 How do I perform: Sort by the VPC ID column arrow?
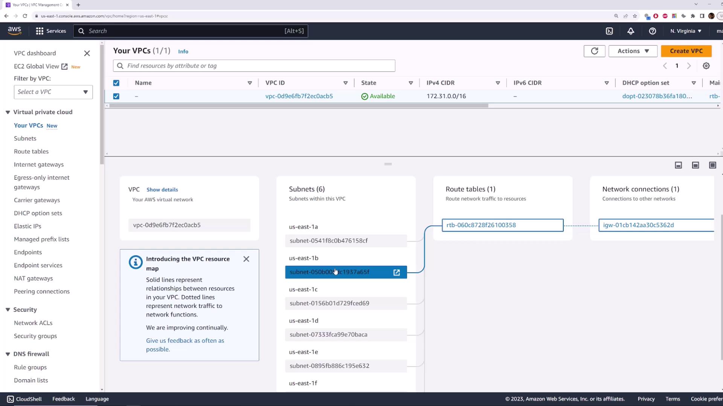(x=345, y=83)
